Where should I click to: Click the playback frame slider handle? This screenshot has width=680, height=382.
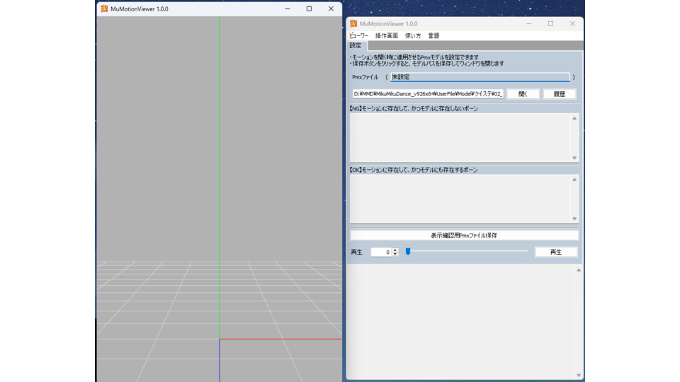408,251
